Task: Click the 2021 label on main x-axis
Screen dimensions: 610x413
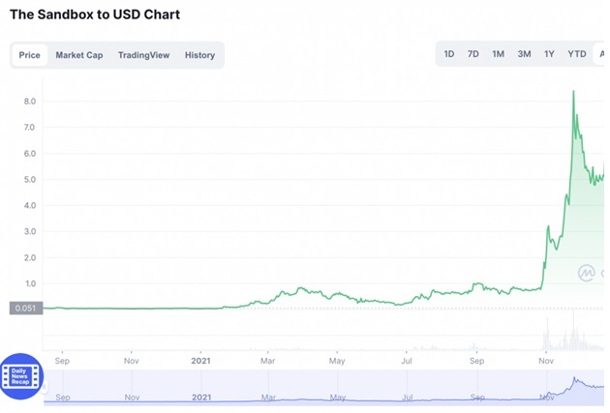Action: 201,358
